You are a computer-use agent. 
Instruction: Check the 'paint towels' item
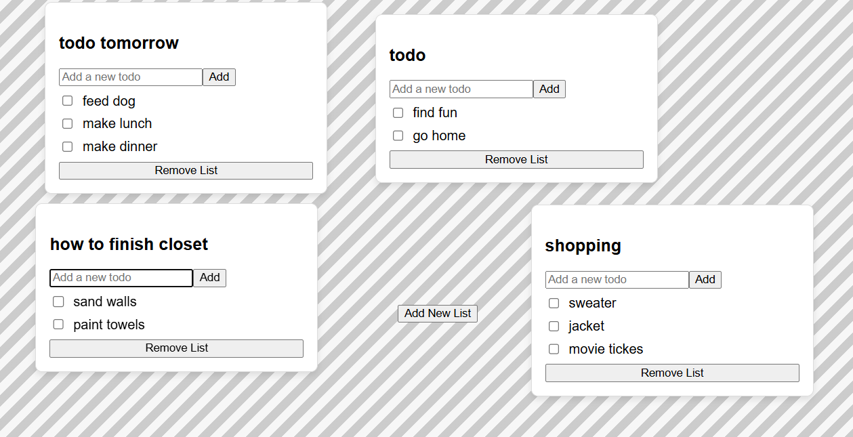coord(59,325)
